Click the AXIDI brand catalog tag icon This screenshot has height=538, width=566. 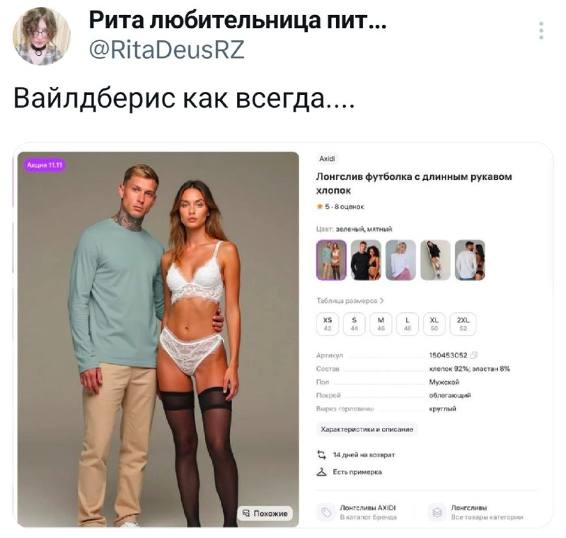(x=326, y=513)
